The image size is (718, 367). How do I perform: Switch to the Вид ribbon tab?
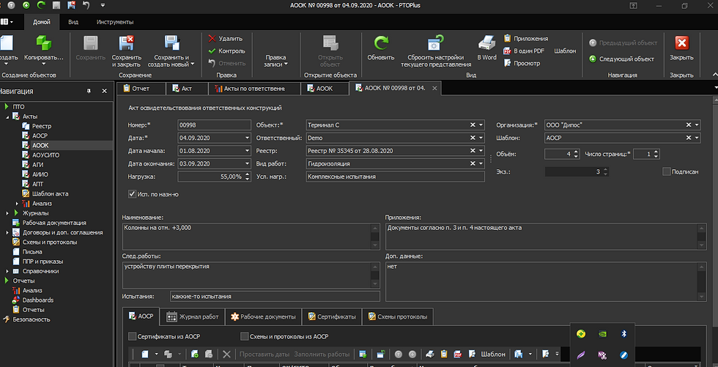(x=73, y=22)
